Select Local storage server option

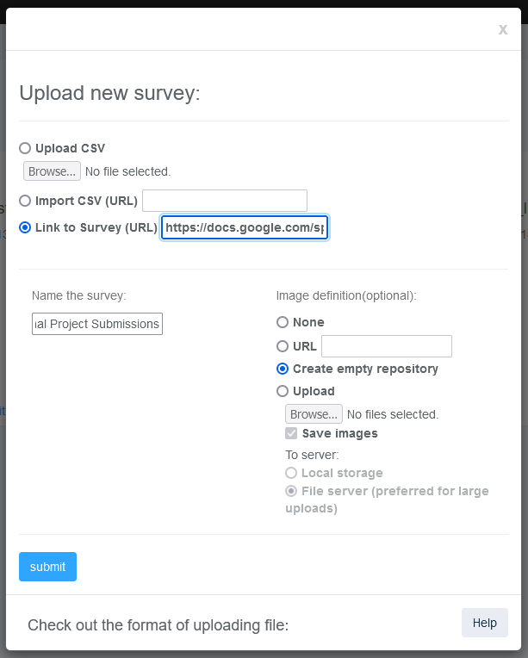tap(291, 473)
